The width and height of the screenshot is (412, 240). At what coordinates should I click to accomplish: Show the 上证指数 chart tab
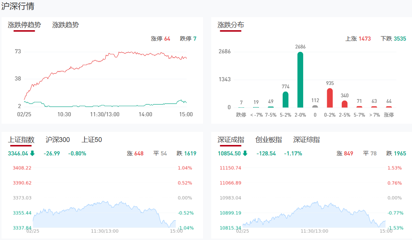[21, 140]
